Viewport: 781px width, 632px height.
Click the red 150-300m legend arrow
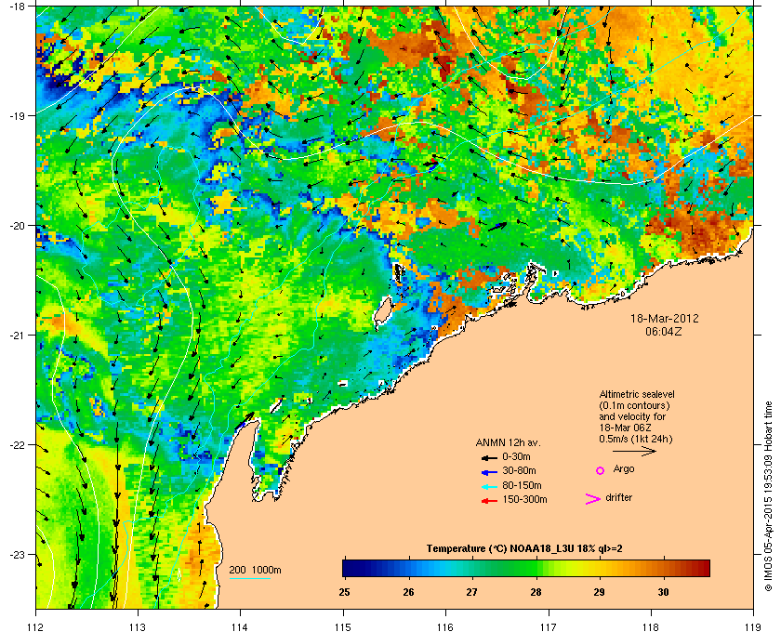point(489,501)
